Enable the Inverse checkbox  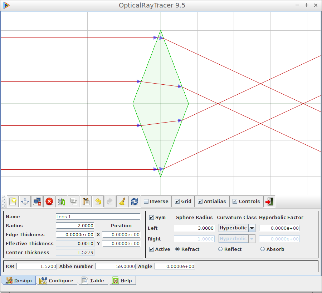[146, 202]
